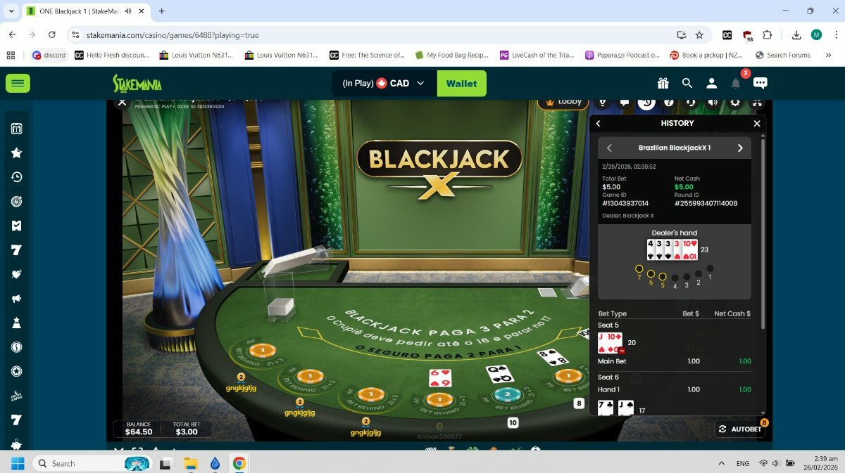The width and height of the screenshot is (845, 473).
Task: Open the notifications bell with badge
Action: click(736, 83)
